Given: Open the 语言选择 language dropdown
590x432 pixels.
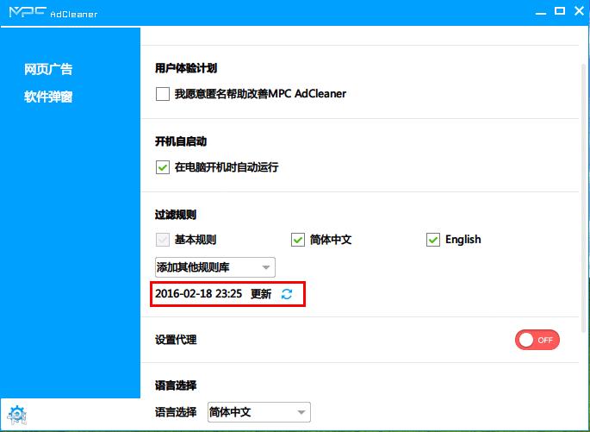Looking at the screenshot, I should 259,412.
